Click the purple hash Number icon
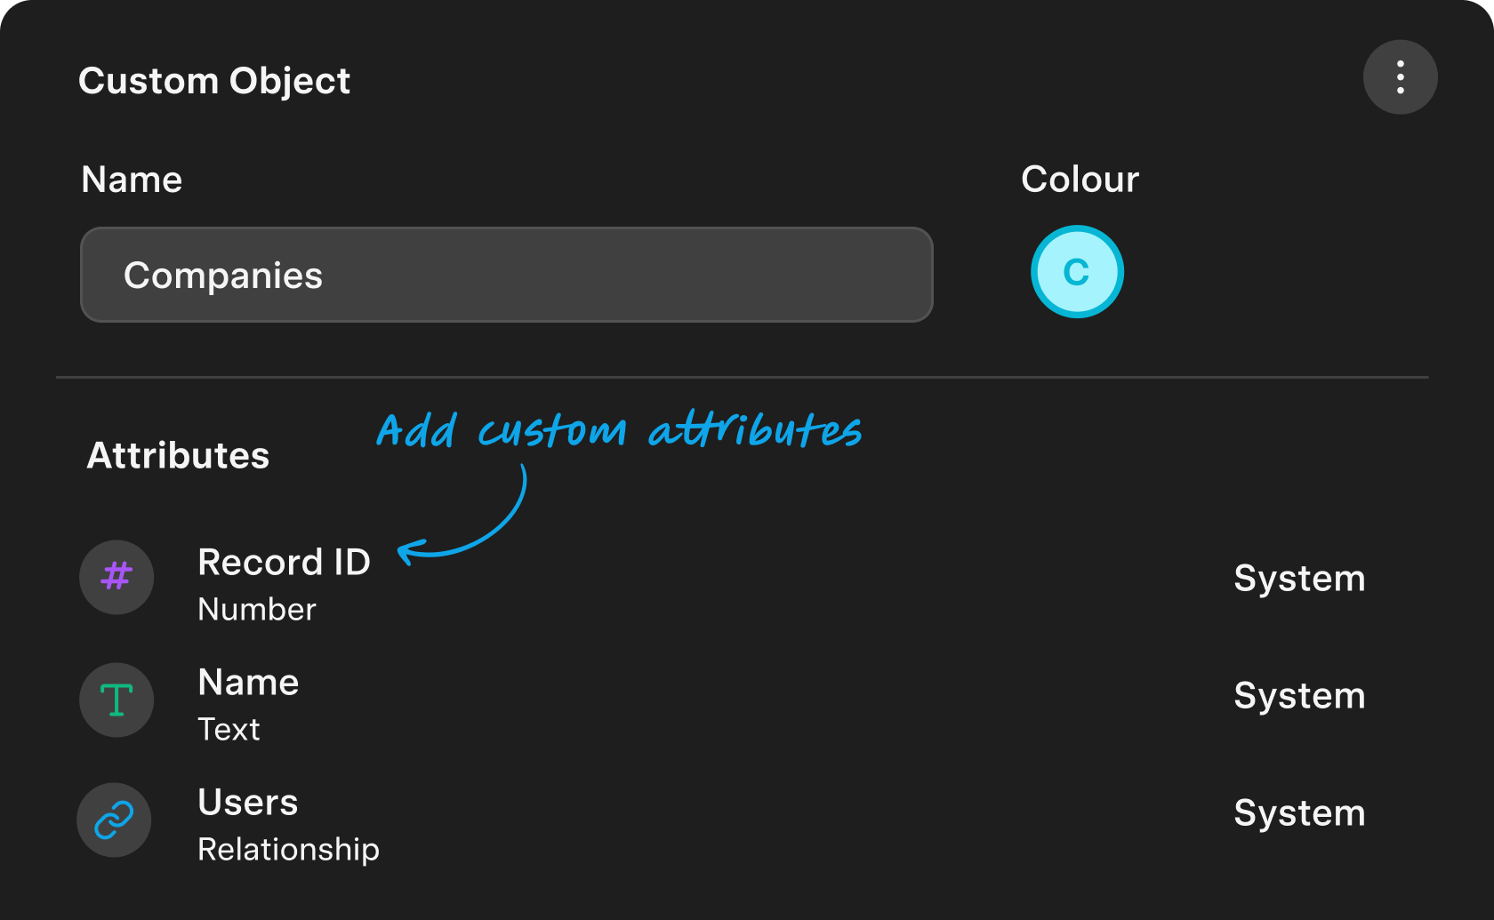 coord(116,577)
